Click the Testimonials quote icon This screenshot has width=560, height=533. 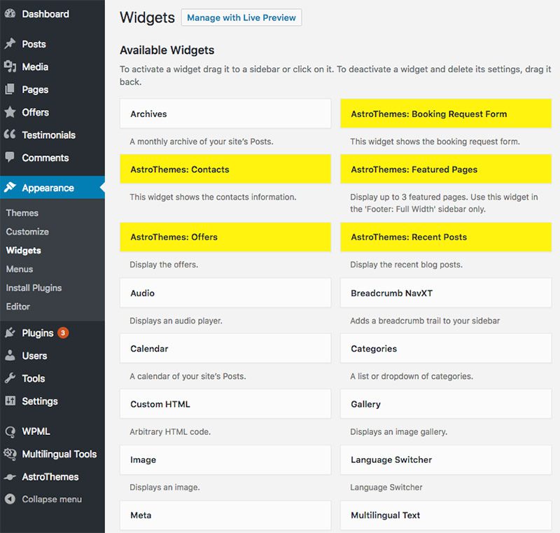(10, 134)
